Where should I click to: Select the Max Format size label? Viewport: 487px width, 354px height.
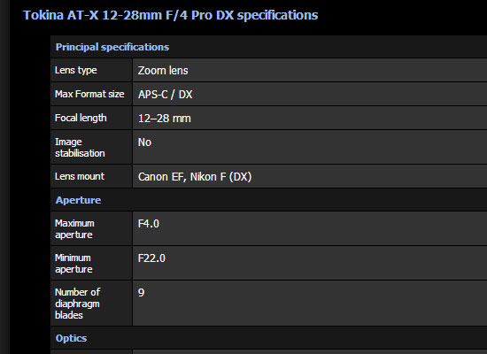click(89, 94)
